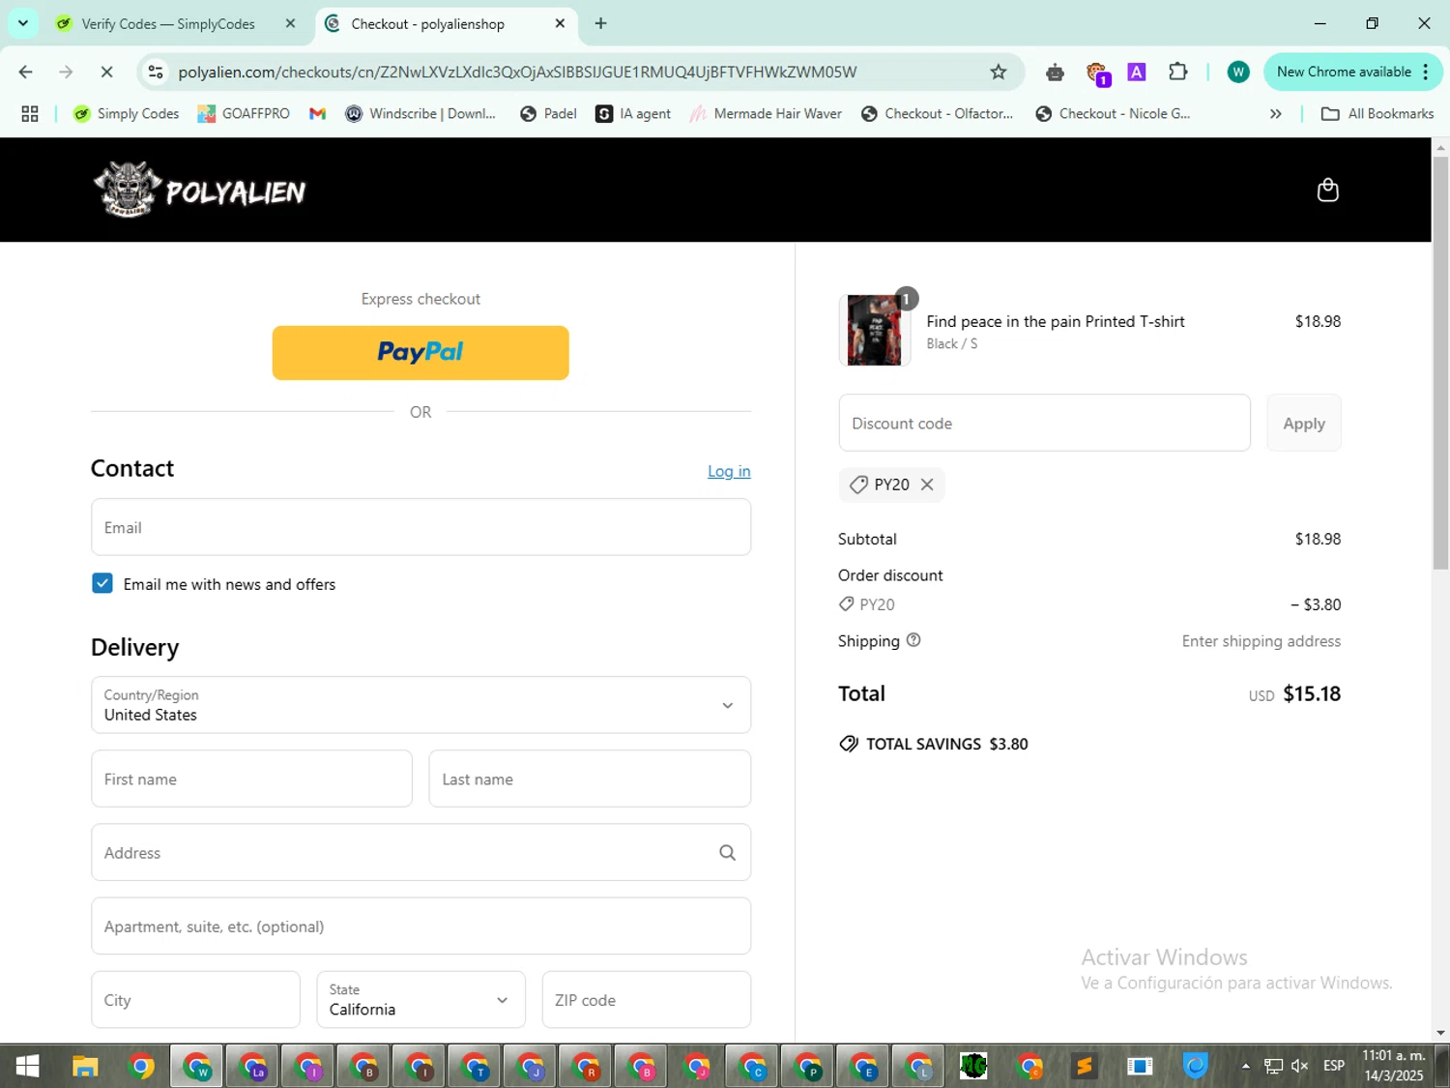Click the page vertical scrollbar thumb
The height and width of the screenshot is (1088, 1450).
(x=1440, y=363)
